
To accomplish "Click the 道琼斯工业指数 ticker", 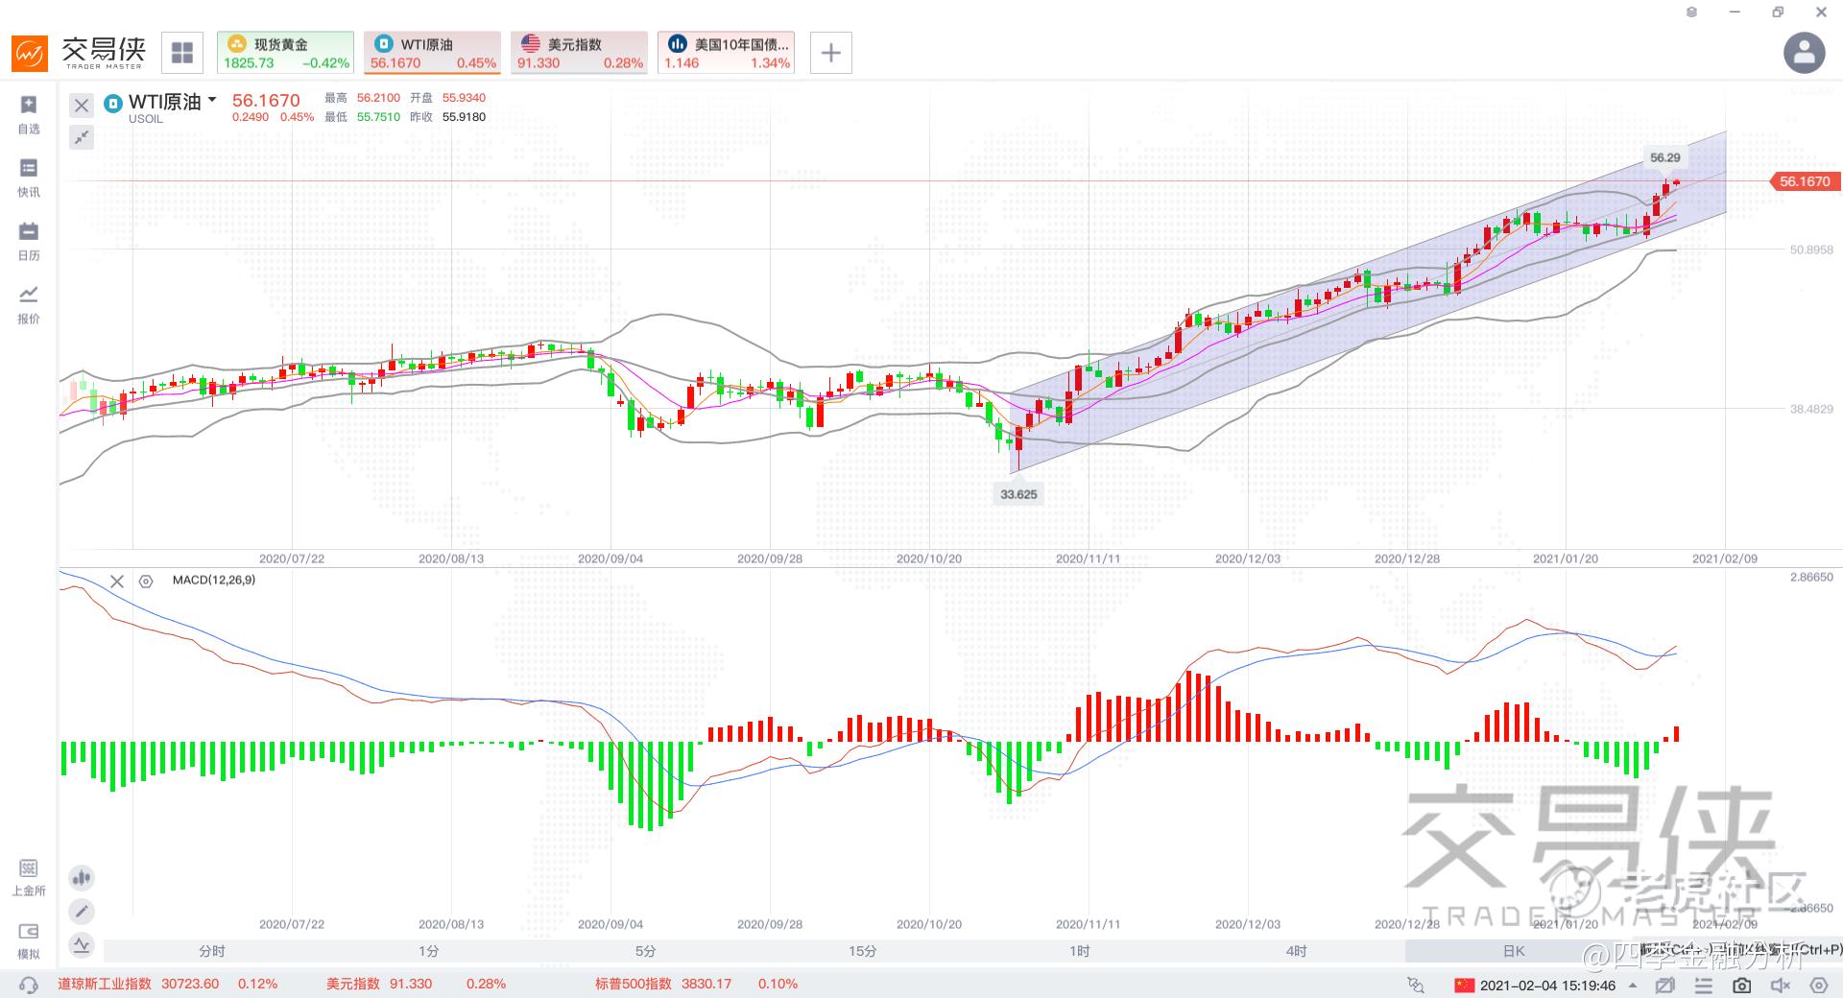I will click(x=167, y=984).
